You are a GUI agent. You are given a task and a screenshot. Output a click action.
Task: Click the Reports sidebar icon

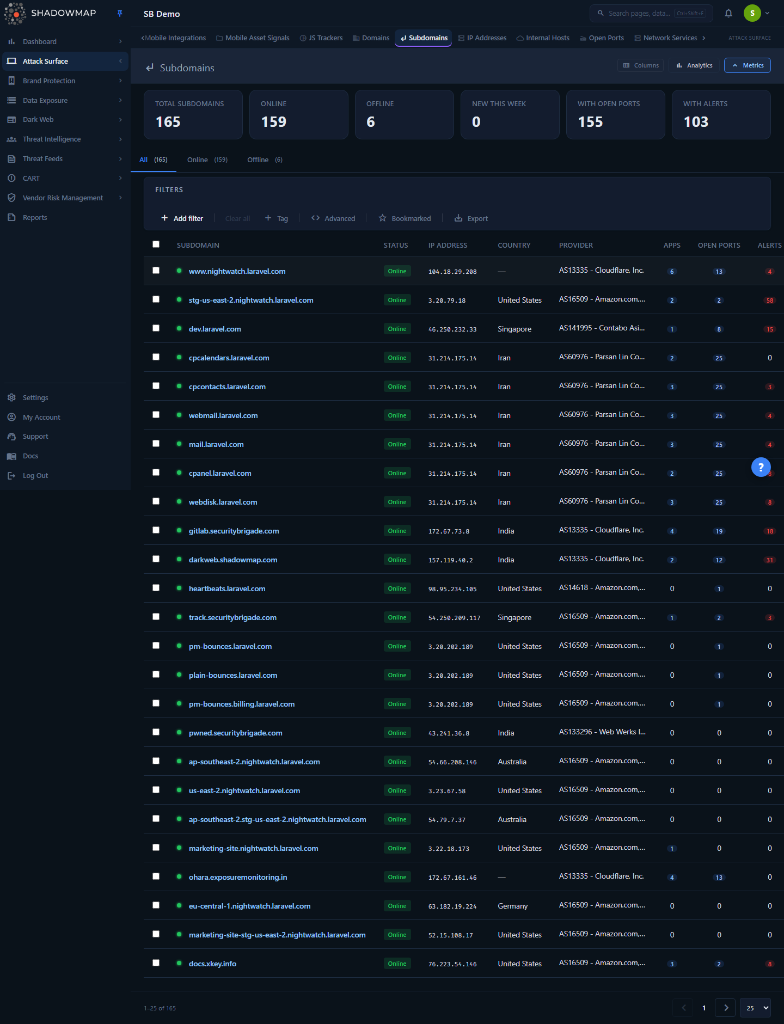point(11,217)
